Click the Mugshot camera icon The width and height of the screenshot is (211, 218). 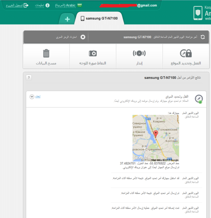93,53
